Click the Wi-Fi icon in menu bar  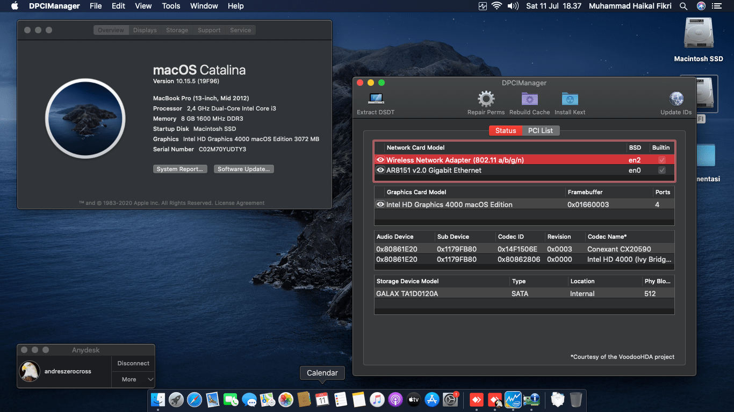(x=496, y=6)
